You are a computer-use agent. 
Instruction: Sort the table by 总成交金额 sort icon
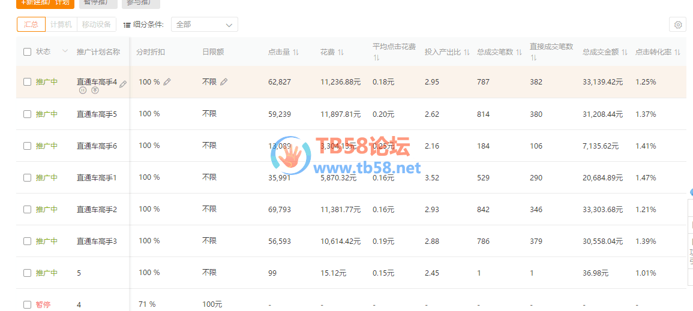(625, 53)
